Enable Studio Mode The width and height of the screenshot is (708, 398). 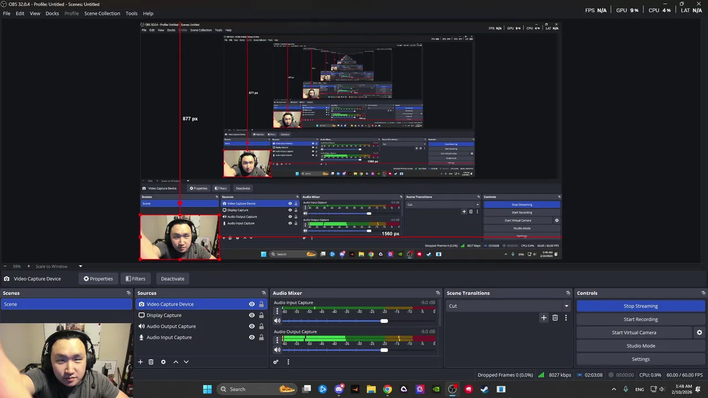pos(641,346)
